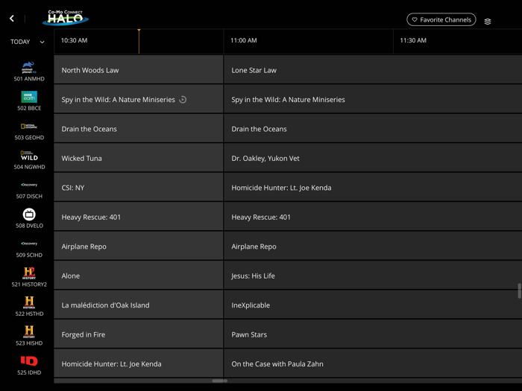Image resolution: width=522 pixels, height=391 pixels.
Task: Click the vertical scrollbar thumb
Action: [x=519, y=291]
